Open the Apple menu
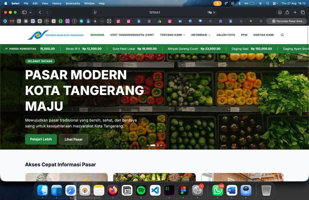309x200 pixels. click(6, 3)
